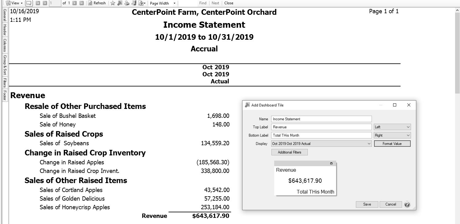Screen dimensions: 460x224
Task: Click the comment bubble toolbar icon
Action: click(29, 3)
